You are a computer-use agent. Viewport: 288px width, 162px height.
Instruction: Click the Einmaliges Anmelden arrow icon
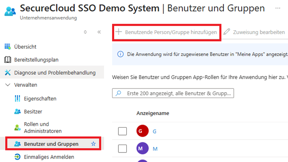(x=18, y=157)
